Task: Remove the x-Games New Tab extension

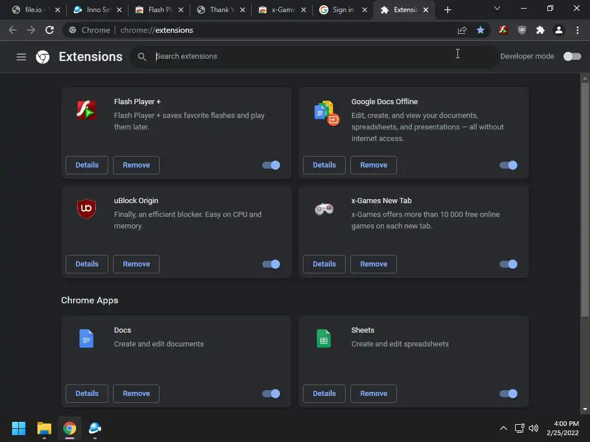Action: click(x=373, y=264)
